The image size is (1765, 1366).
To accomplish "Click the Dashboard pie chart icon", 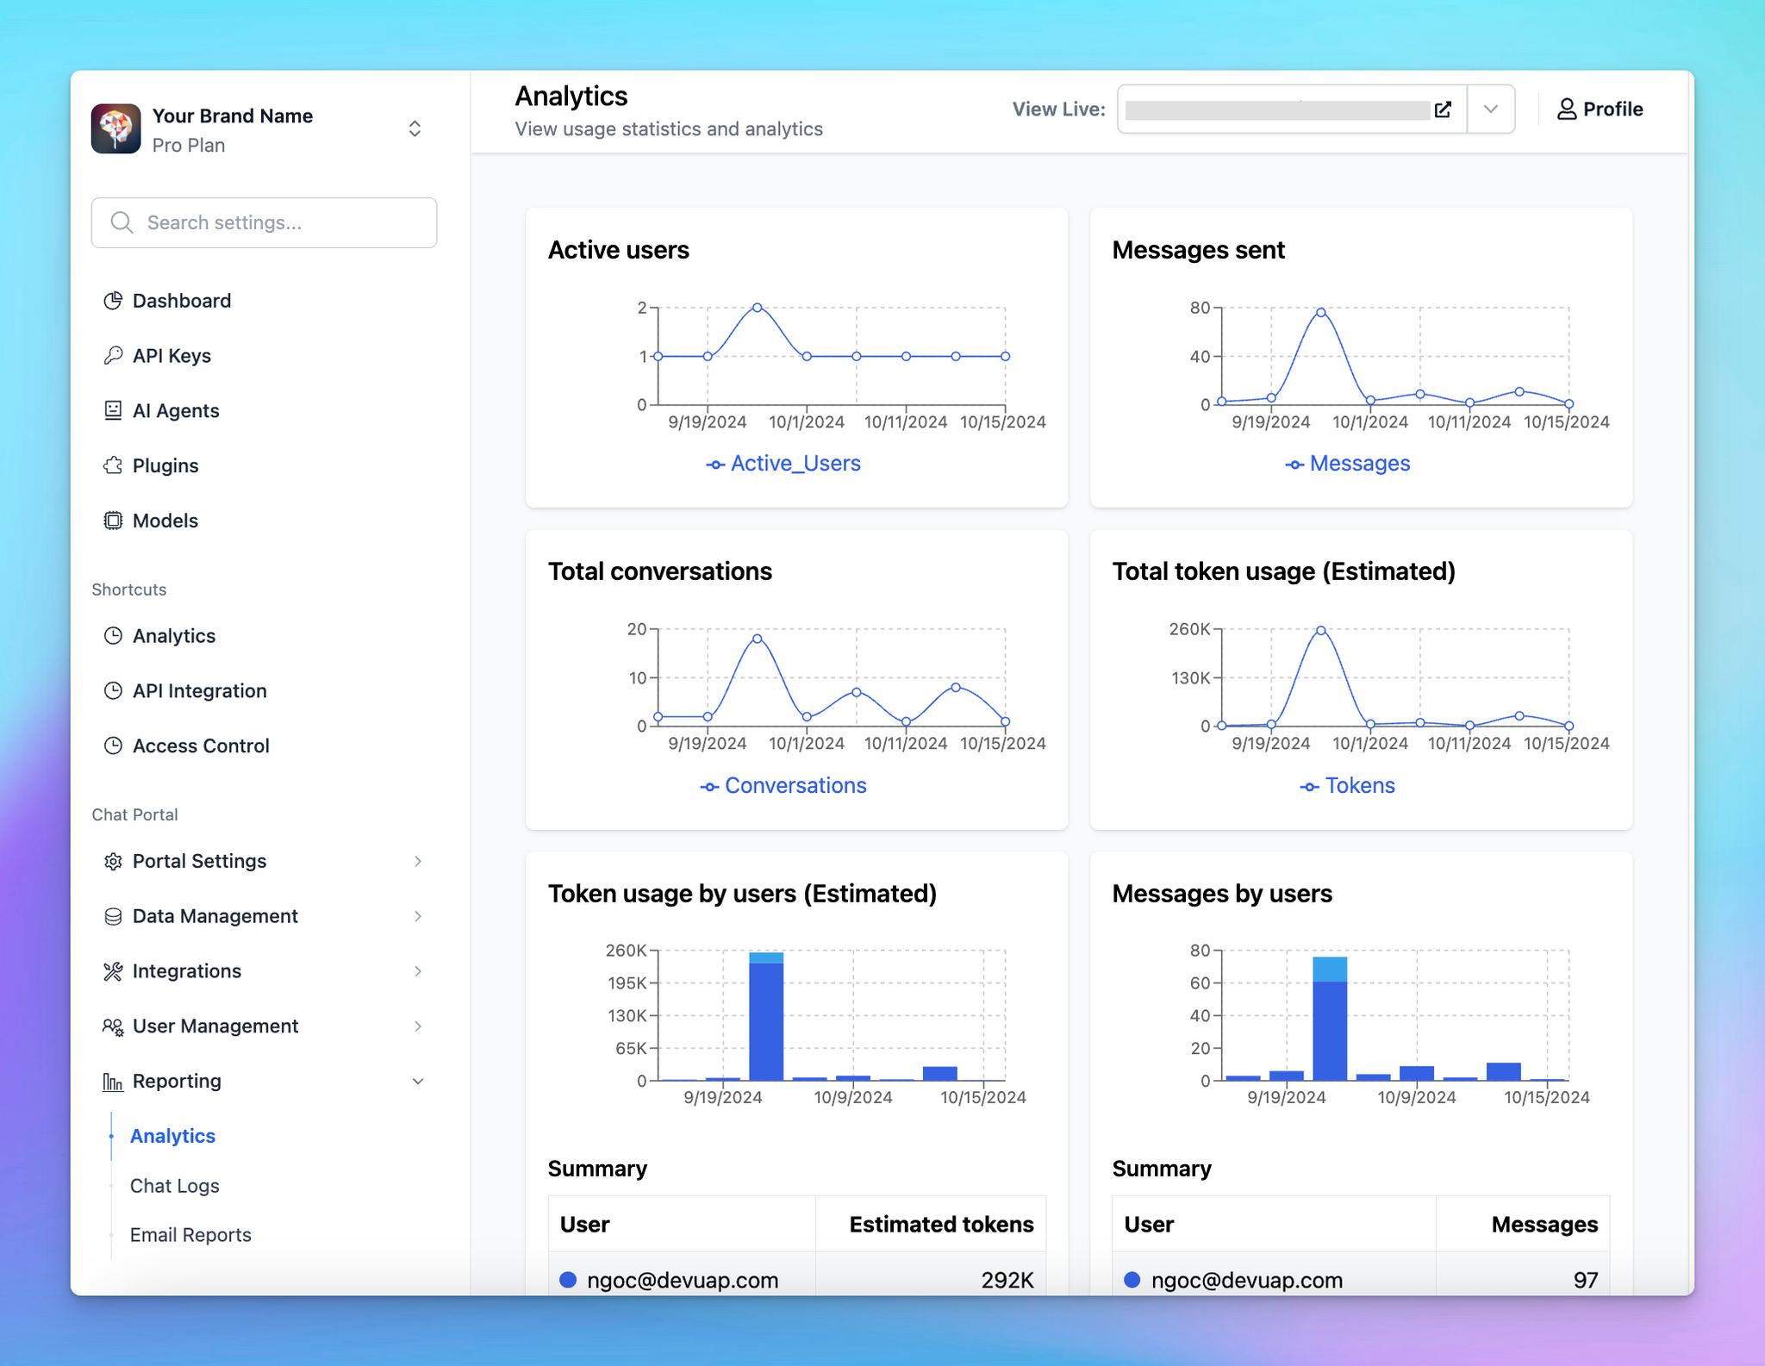I will click(x=113, y=301).
